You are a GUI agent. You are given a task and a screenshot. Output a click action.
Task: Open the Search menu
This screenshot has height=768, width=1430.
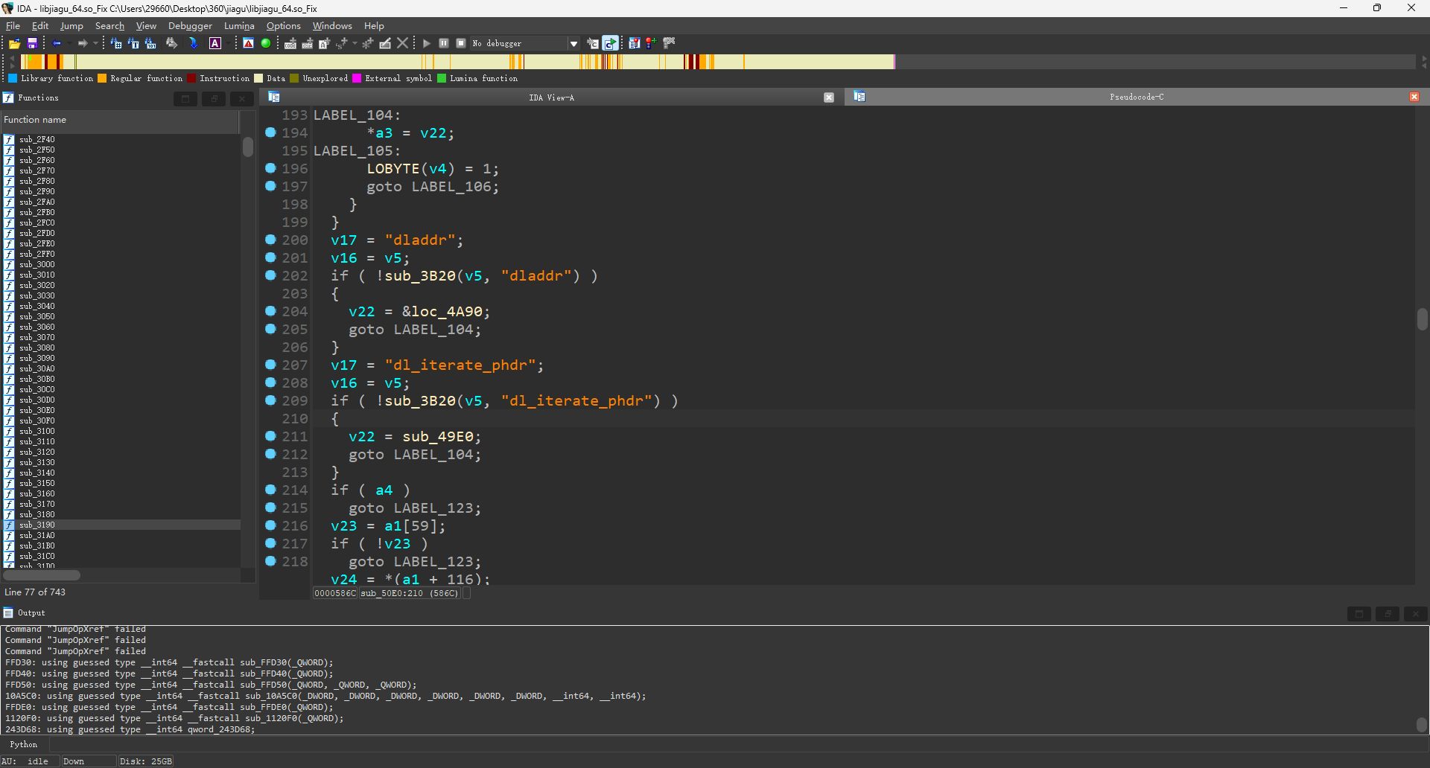[109, 25]
